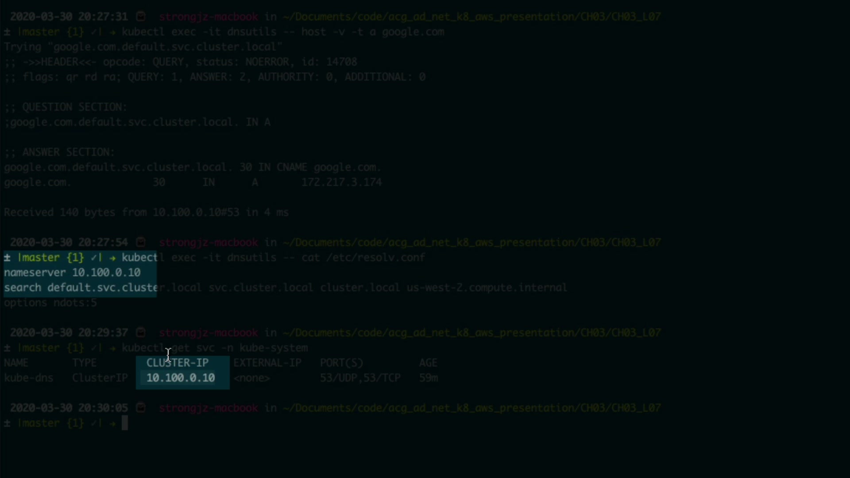The width and height of the screenshot is (850, 478).
Task: Click the us-west-2.compute.internal search domain
Action: tap(487, 288)
